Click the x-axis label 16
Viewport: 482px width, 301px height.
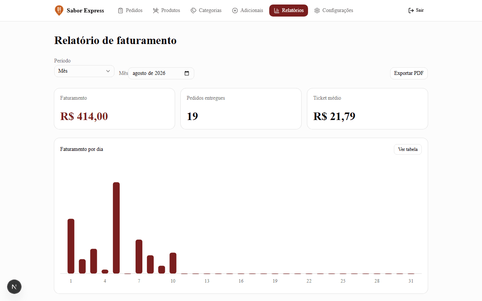(x=241, y=281)
